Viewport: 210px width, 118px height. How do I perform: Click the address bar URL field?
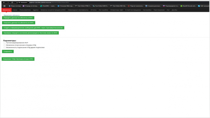coord(49,2)
